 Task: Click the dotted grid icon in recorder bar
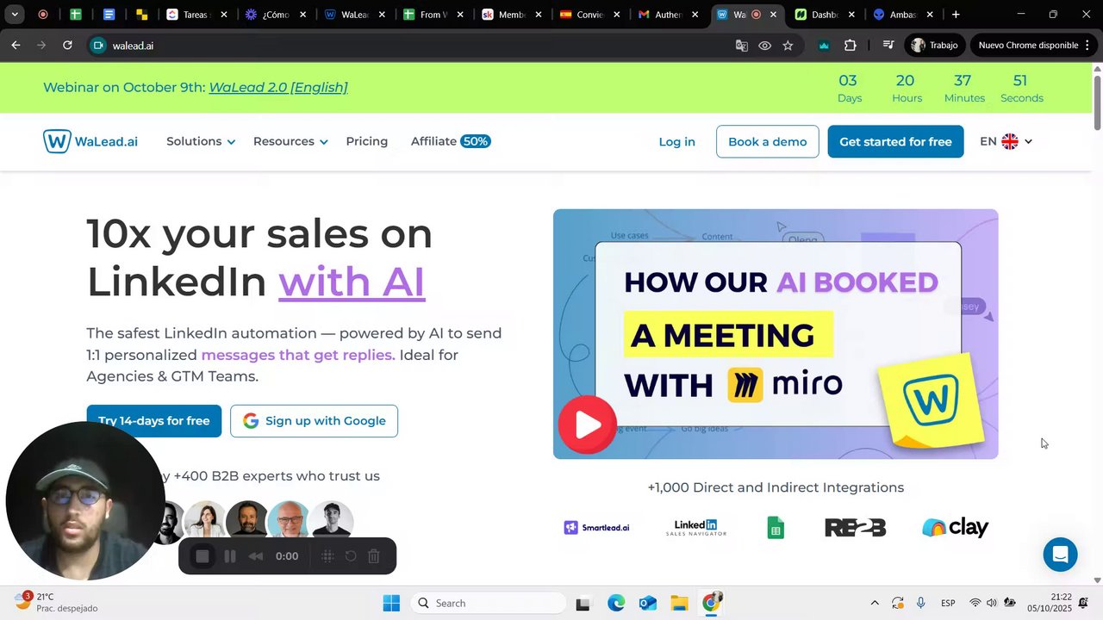point(327,556)
